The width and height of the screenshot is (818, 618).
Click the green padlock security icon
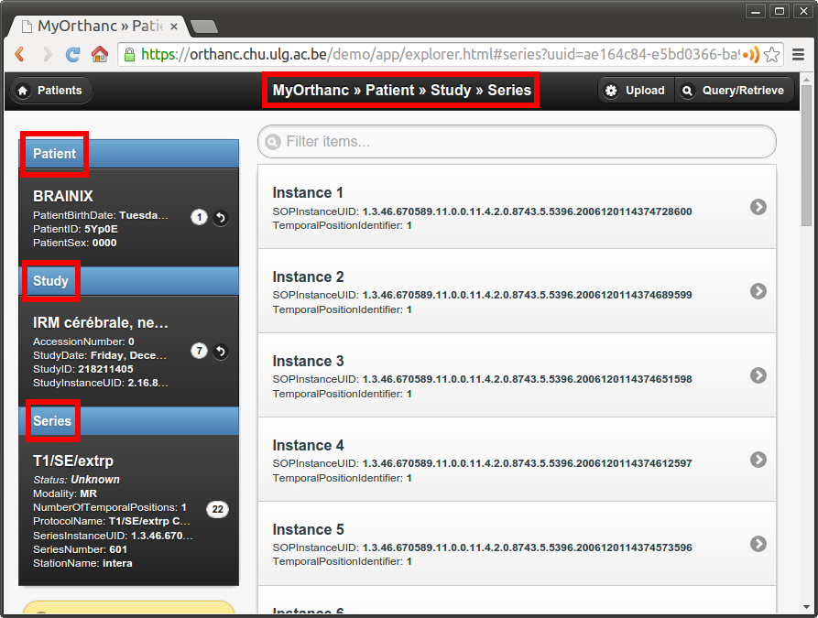pyautogui.click(x=129, y=54)
